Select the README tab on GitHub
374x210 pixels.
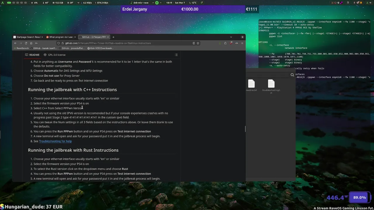[32, 55]
